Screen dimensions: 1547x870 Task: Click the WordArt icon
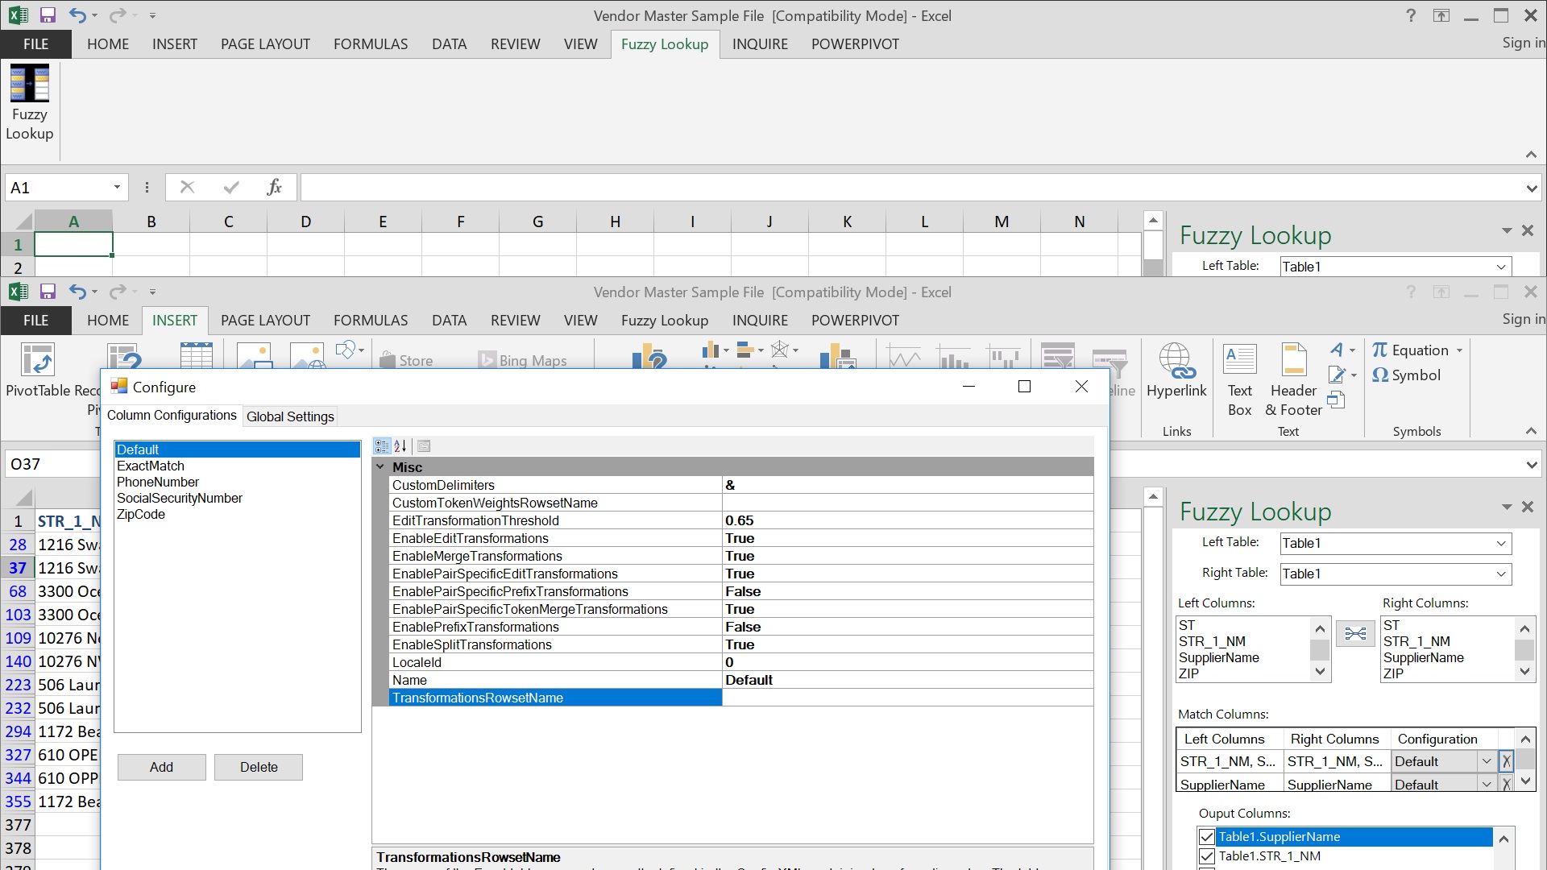coord(1337,350)
